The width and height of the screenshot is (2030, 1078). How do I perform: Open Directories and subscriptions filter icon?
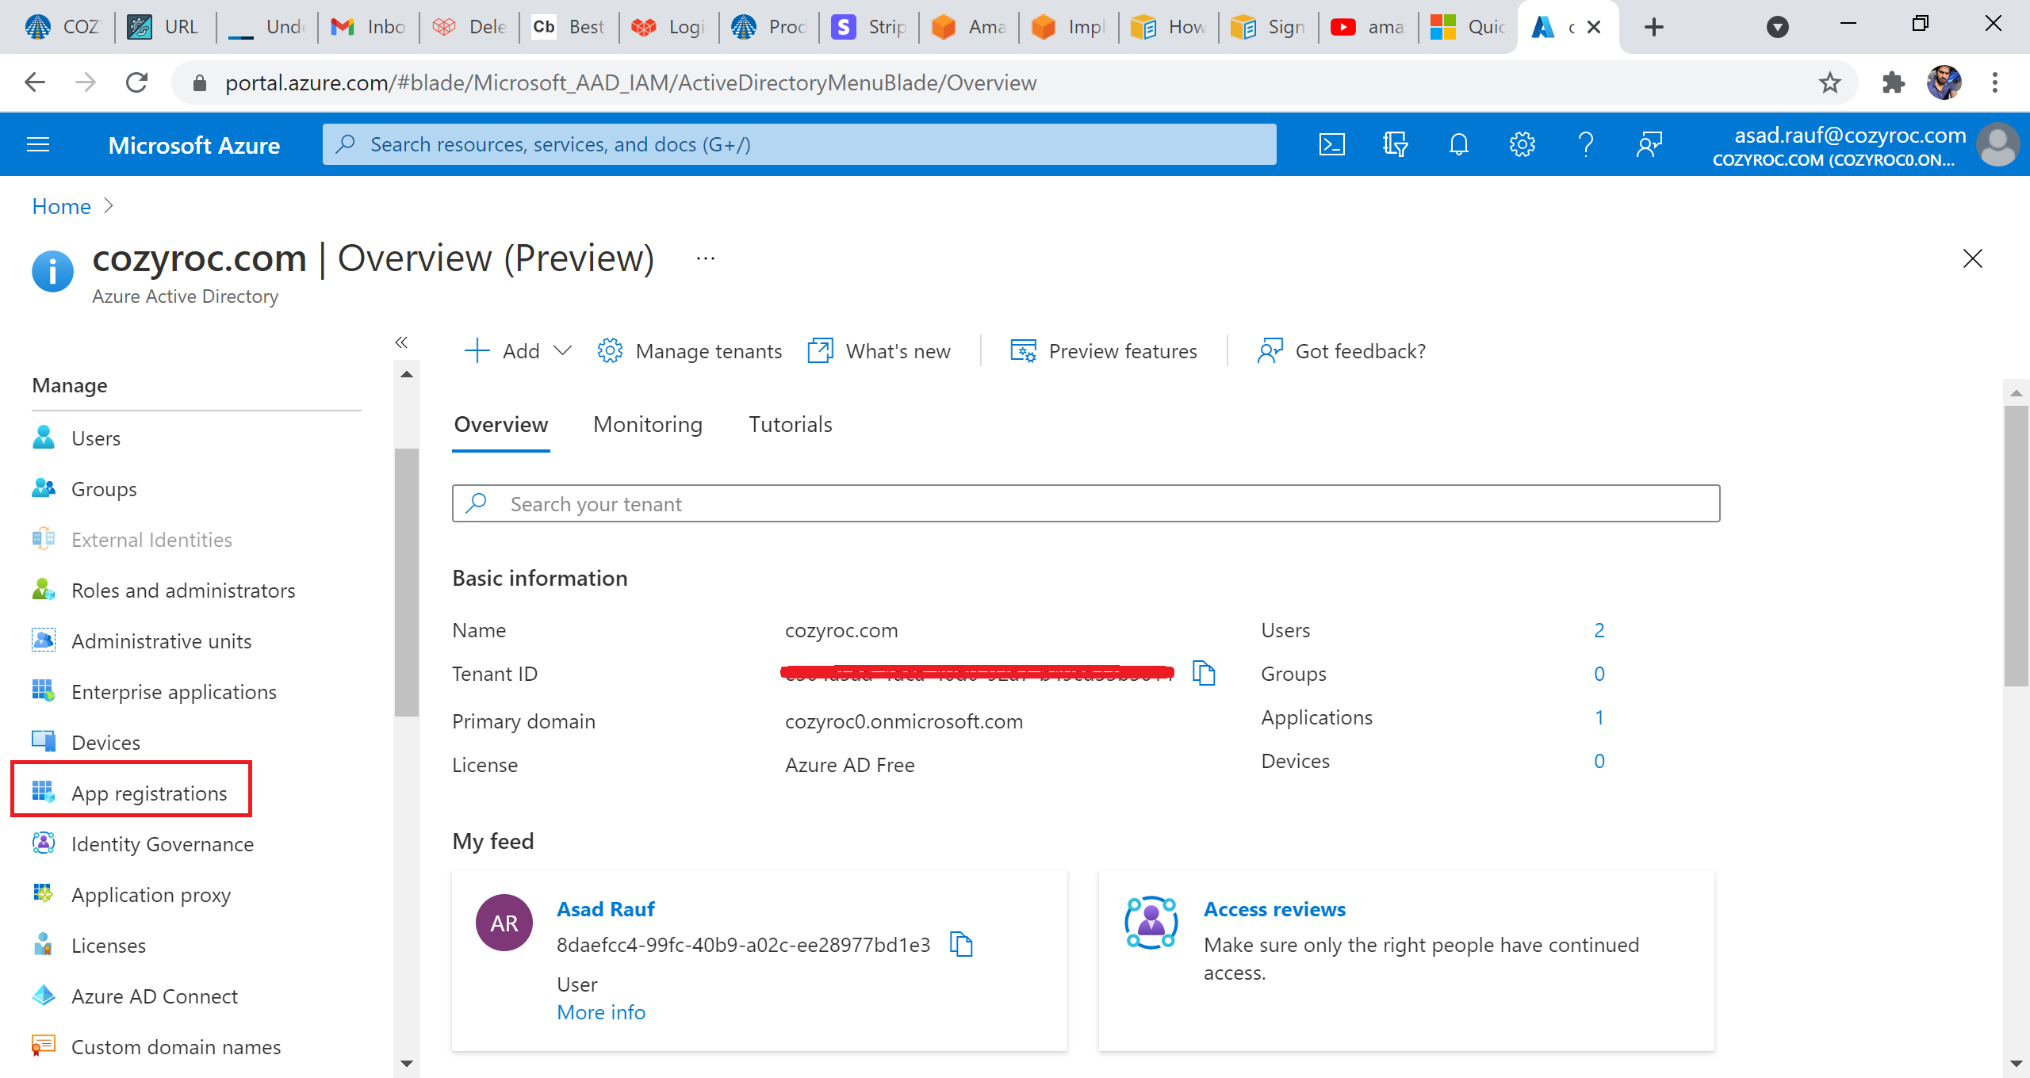[x=1395, y=144]
